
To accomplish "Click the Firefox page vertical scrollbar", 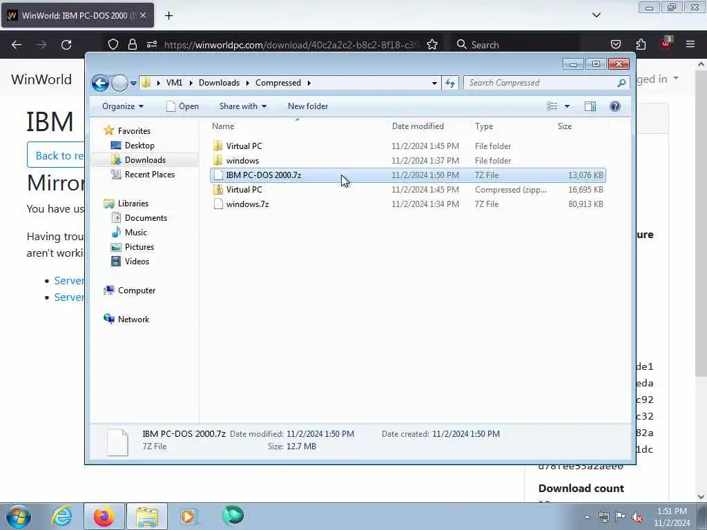I will pos(701,223).
